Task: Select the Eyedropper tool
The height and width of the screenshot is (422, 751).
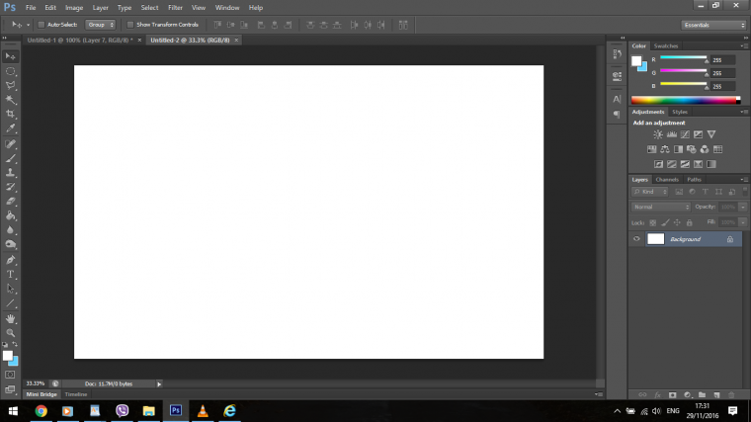Action: tap(10, 128)
